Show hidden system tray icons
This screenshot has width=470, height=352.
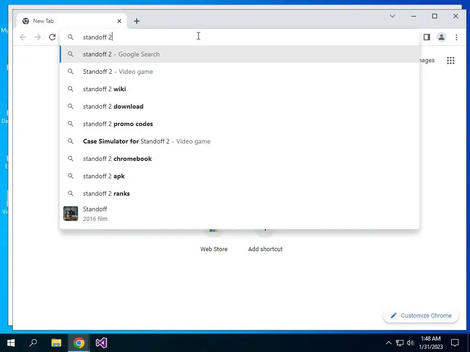click(388, 343)
